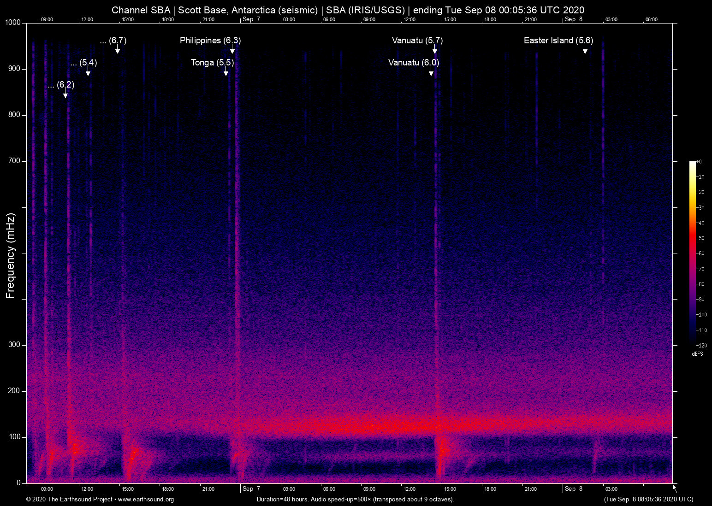712x506 pixels.
Task: Click the Duration=48 hours footer text
Action: tap(355, 500)
